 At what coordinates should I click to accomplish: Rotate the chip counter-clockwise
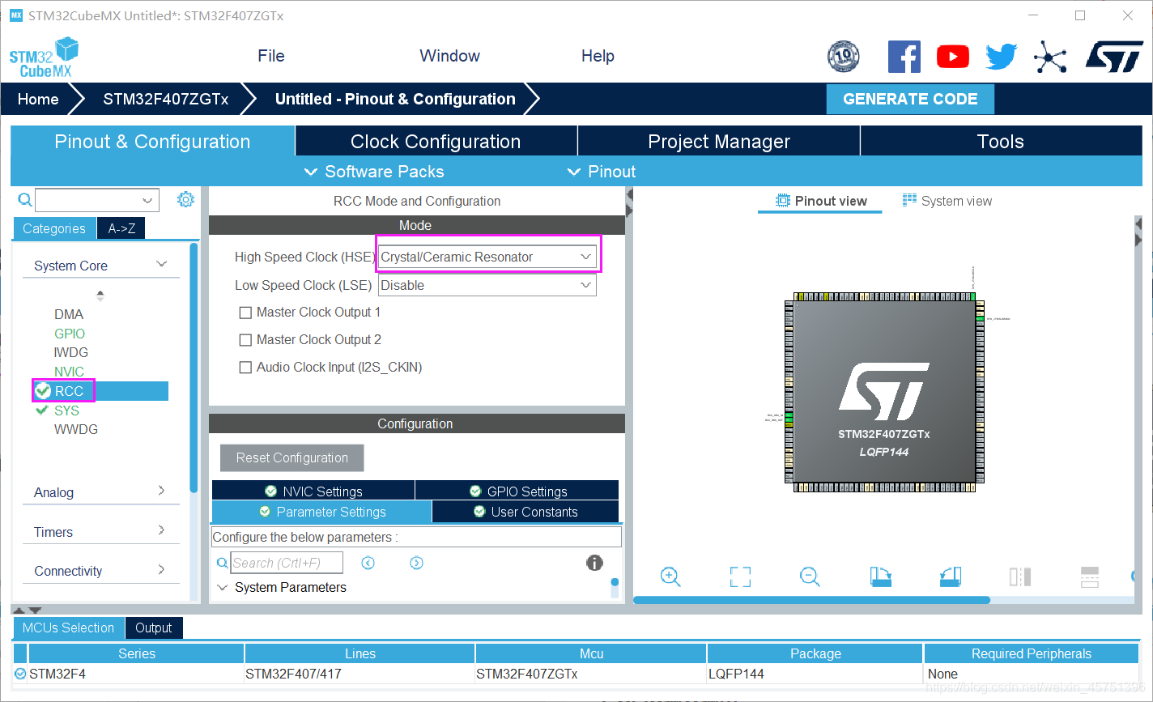click(951, 576)
